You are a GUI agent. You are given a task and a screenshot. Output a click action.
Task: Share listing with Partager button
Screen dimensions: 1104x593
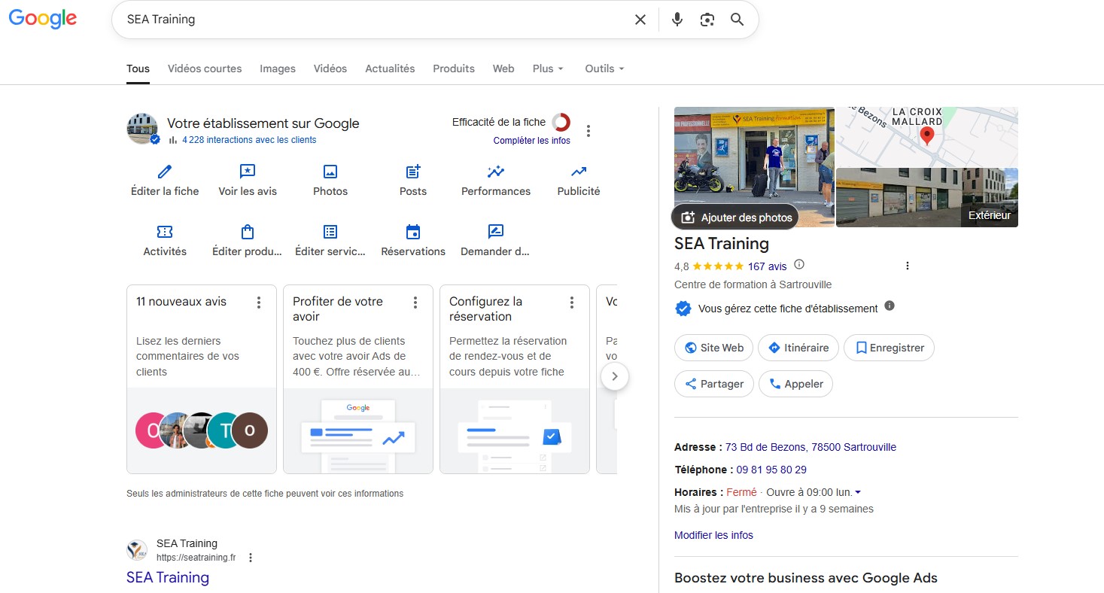click(x=714, y=384)
